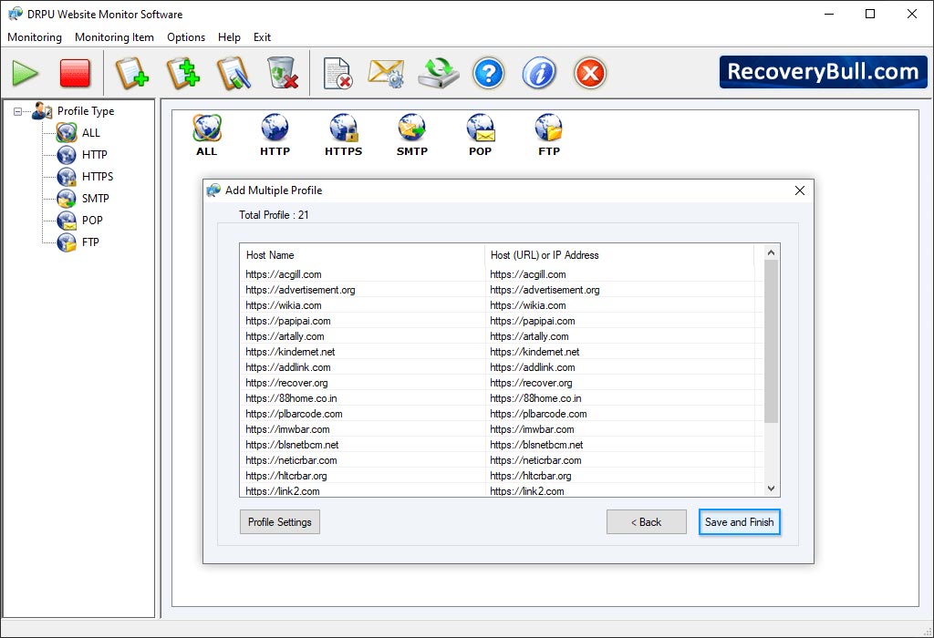
Task: Open the Help menu
Action: [x=229, y=36]
